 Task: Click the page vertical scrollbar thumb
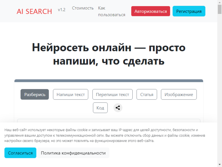coord(220,9)
